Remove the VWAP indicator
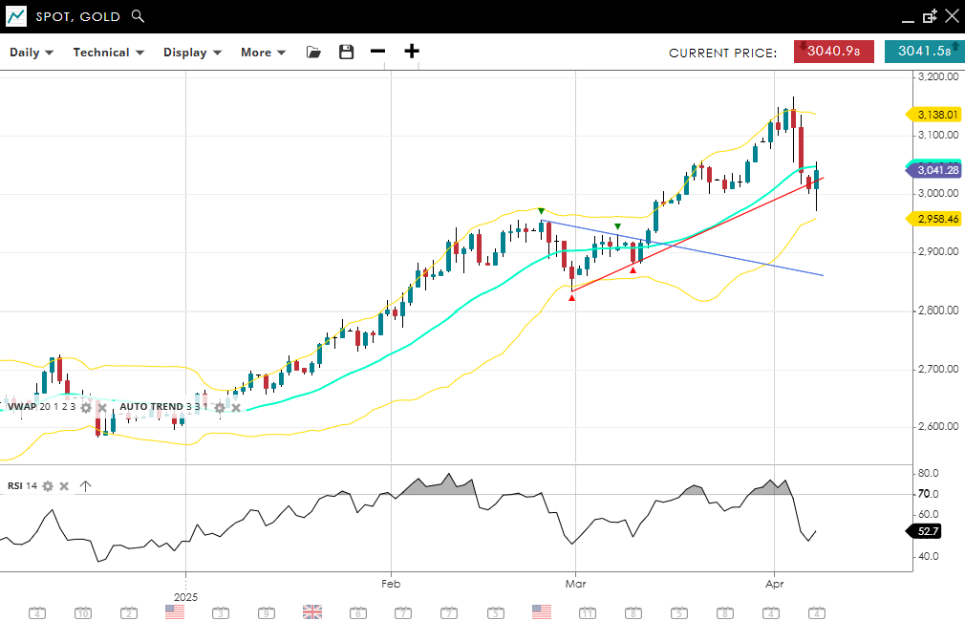The image size is (965, 621). tap(102, 407)
